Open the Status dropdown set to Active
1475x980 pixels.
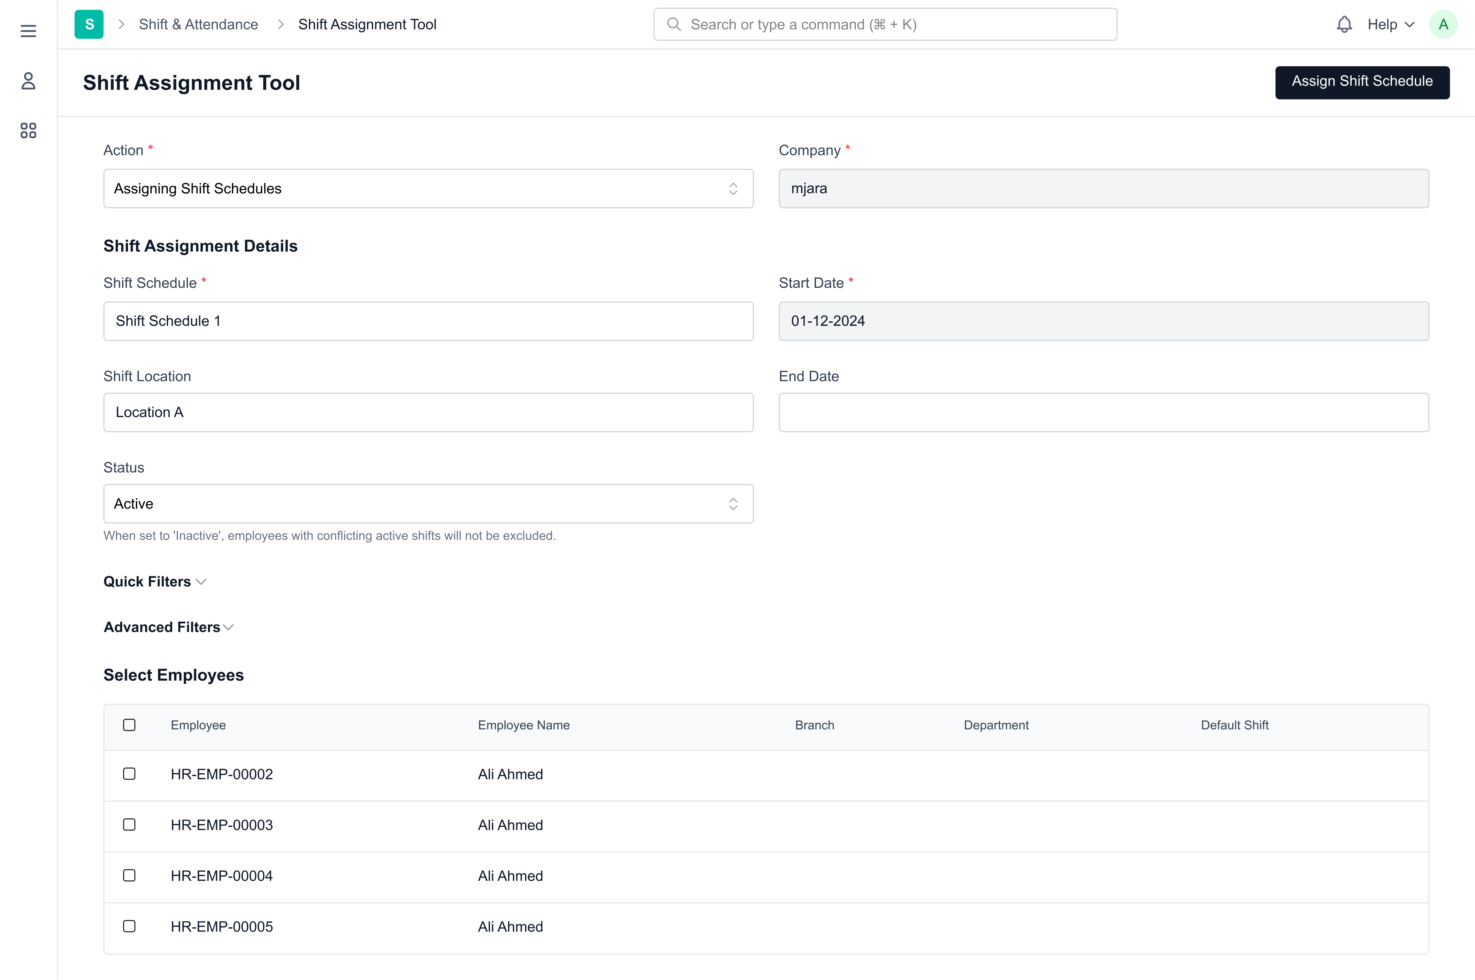[x=428, y=504]
